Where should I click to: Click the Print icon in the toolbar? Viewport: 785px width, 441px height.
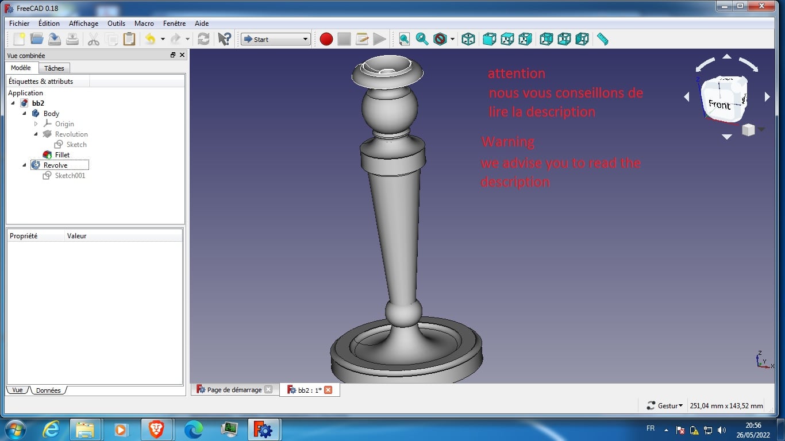(x=72, y=39)
